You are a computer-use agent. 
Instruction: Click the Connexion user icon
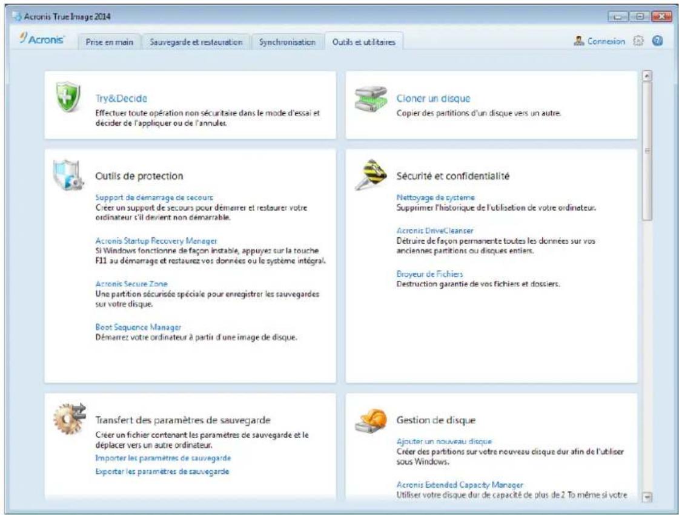tap(579, 41)
